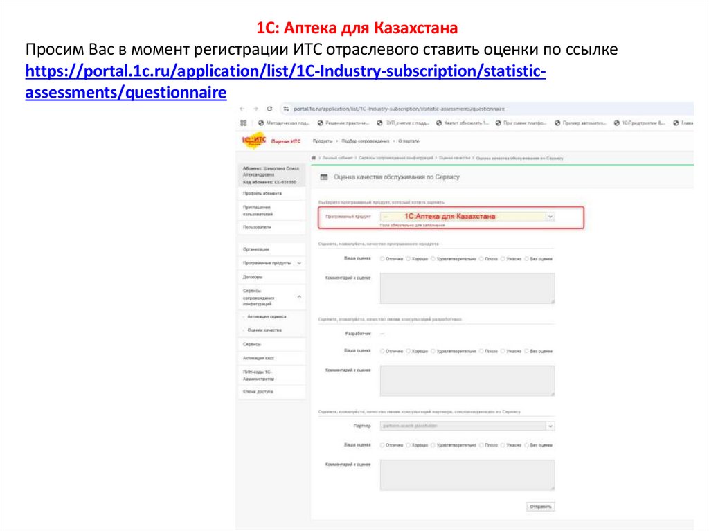
Task: Open the 'Программный продукт' combo box
Action: (467, 217)
